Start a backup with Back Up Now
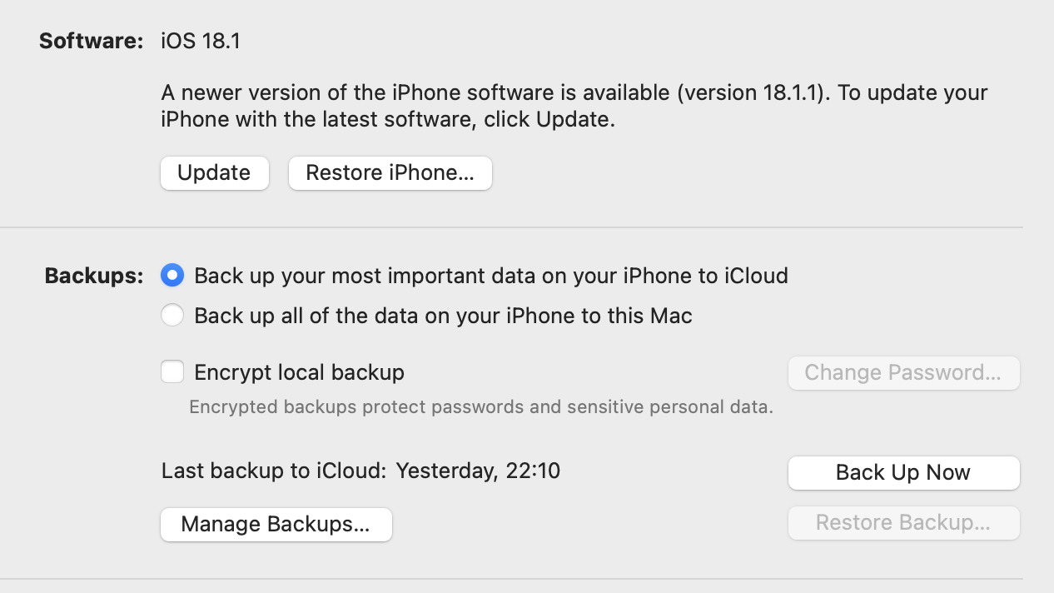Viewport: 1054px width, 593px height. (x=903, y=473)
